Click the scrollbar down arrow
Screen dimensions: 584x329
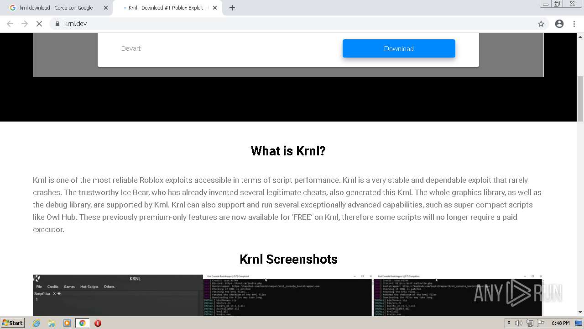click(x=580, y=313)
